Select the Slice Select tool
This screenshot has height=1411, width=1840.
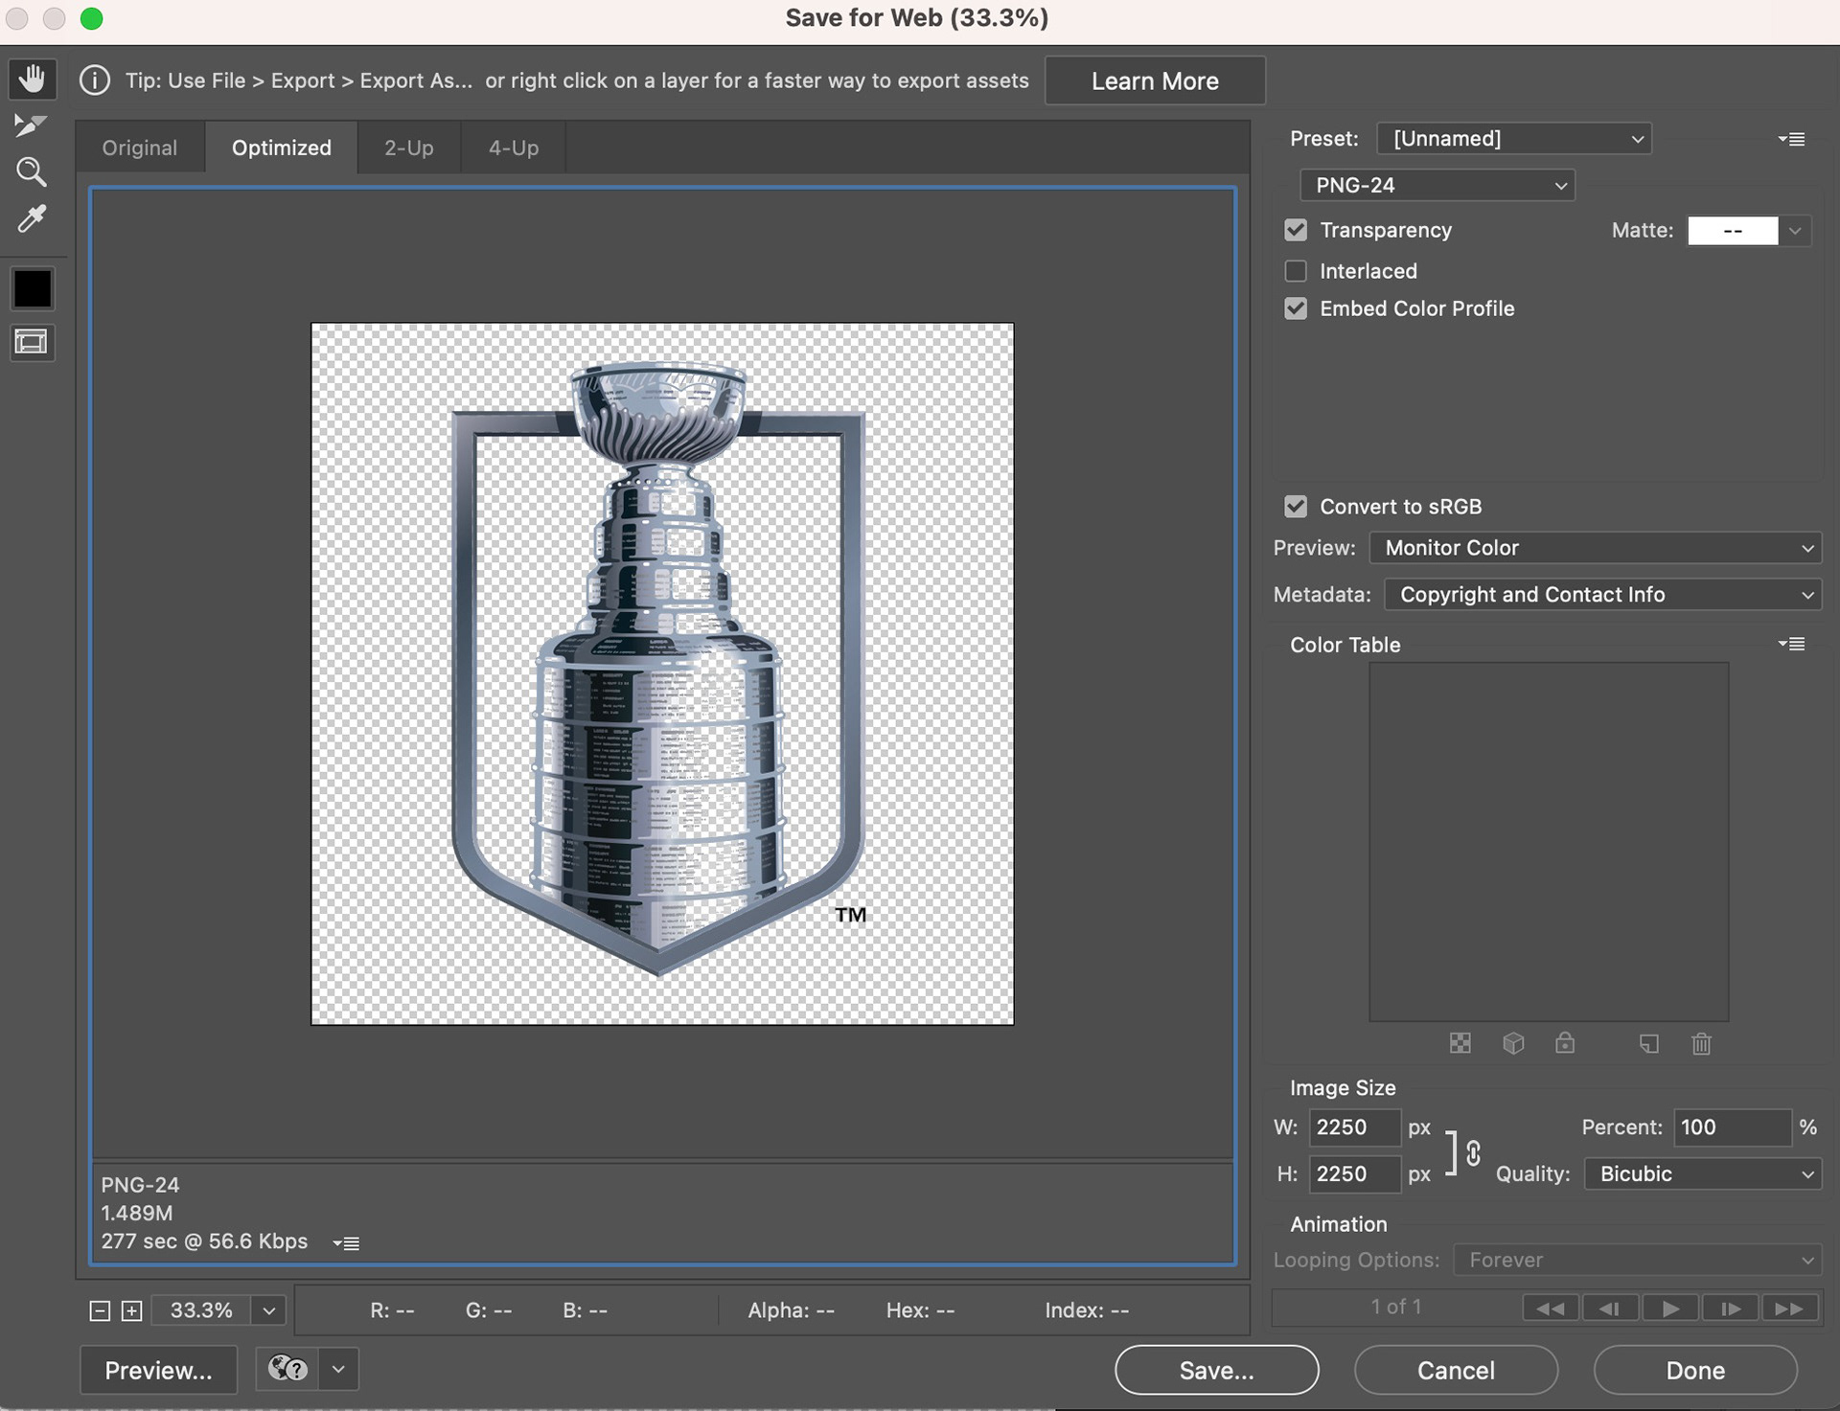(31, 125)
